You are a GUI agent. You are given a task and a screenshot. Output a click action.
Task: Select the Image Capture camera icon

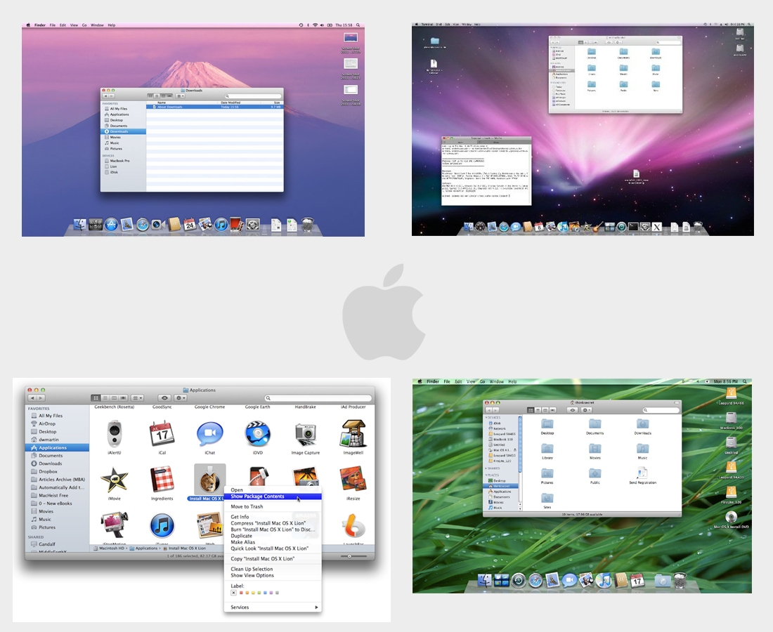tap(305, 434)
